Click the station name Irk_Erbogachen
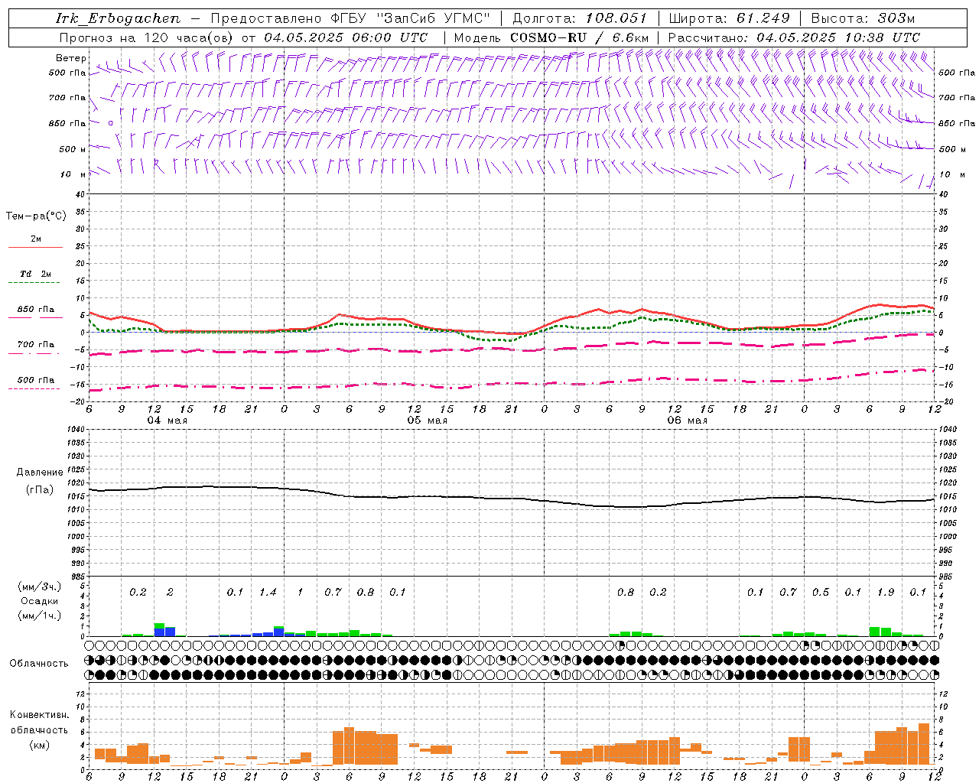979x783 pixels. click(118, 18)
